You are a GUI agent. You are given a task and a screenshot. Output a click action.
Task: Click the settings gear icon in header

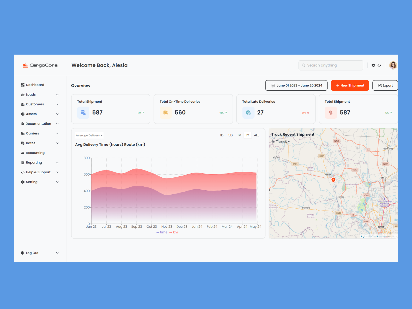[373, 65]
